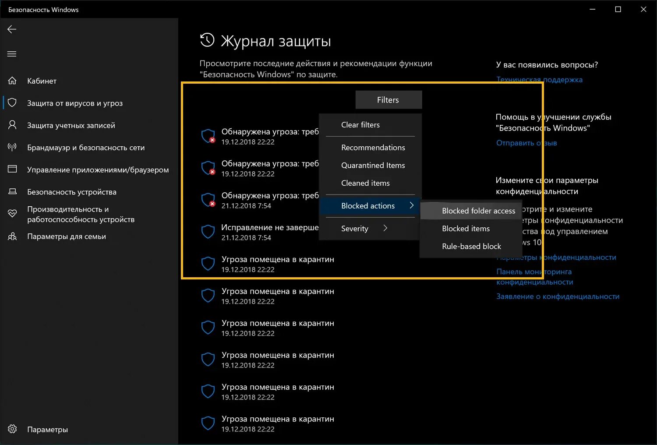
Task: Open Защита учетных записей section
Action: [x=71, y=125]
